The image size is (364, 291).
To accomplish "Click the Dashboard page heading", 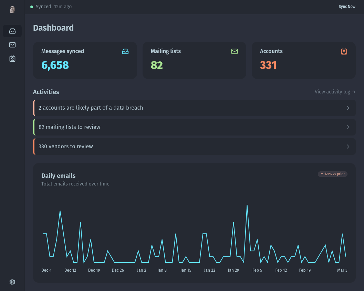I will pyautogui.click(x=53, y=28).
